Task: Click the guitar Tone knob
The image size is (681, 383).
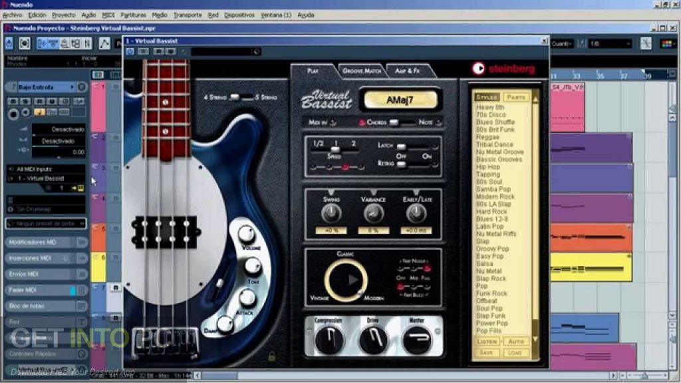Action: 252,266
